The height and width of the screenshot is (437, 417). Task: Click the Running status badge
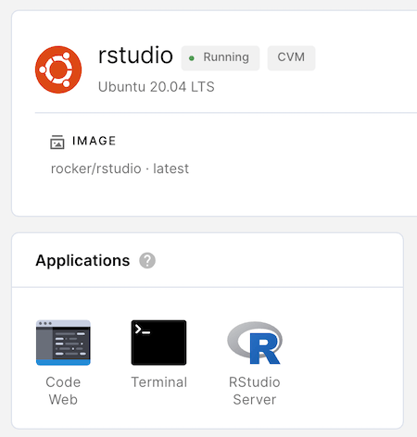click(221, 58)
